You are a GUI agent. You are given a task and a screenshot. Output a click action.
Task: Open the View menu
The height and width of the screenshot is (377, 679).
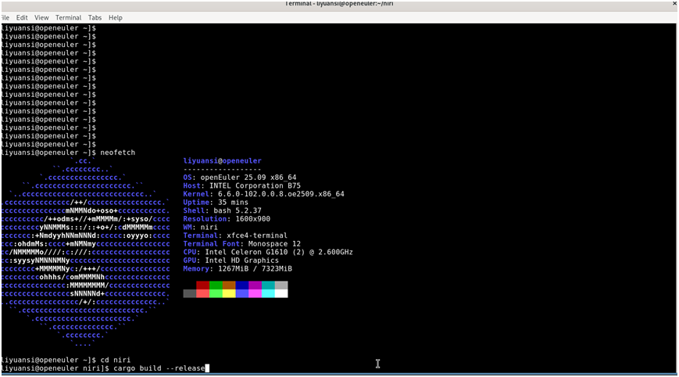(x=41, y=18)
